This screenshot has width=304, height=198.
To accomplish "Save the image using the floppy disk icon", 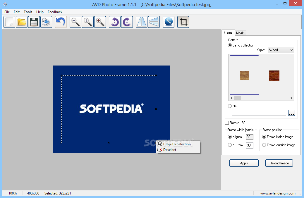I will pos(34,22).
